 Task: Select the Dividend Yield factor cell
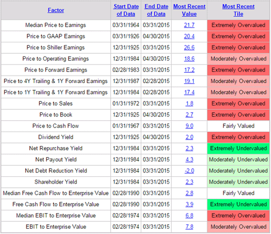(56, 137)
